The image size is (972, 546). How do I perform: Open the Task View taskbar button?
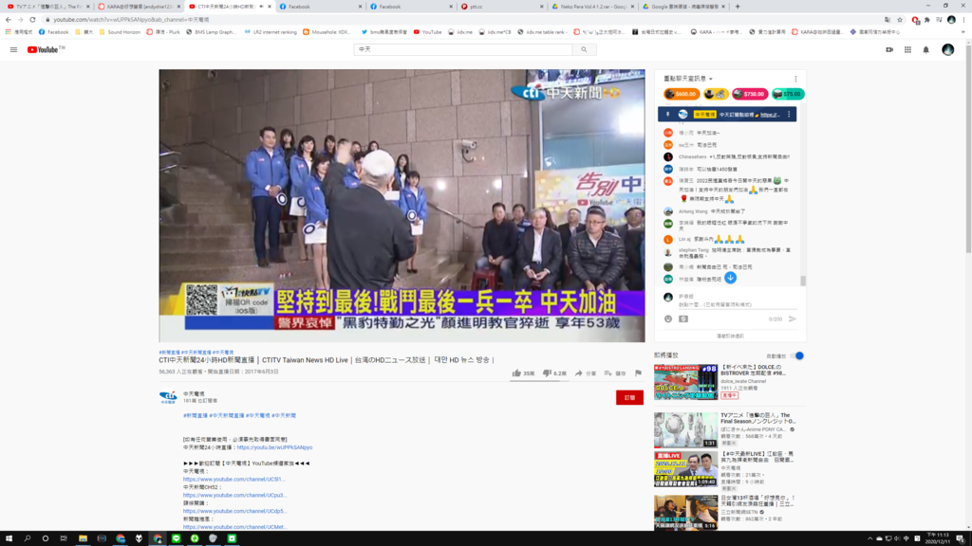(x=64, y=538)
